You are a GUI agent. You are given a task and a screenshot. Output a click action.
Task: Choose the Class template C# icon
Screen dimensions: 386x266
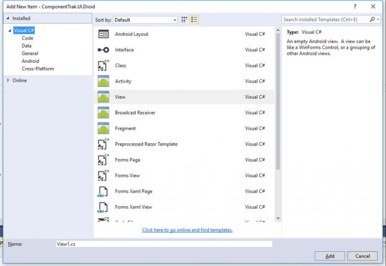click(x=103, y=65)
